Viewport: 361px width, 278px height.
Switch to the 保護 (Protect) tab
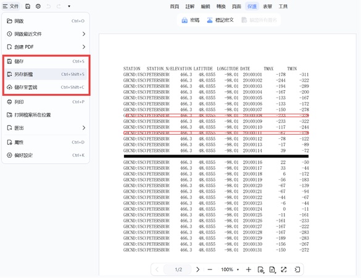point(252,6)
